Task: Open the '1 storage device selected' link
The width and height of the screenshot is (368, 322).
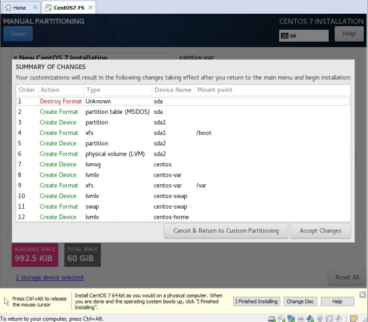Action: click(x=49, y=277)
